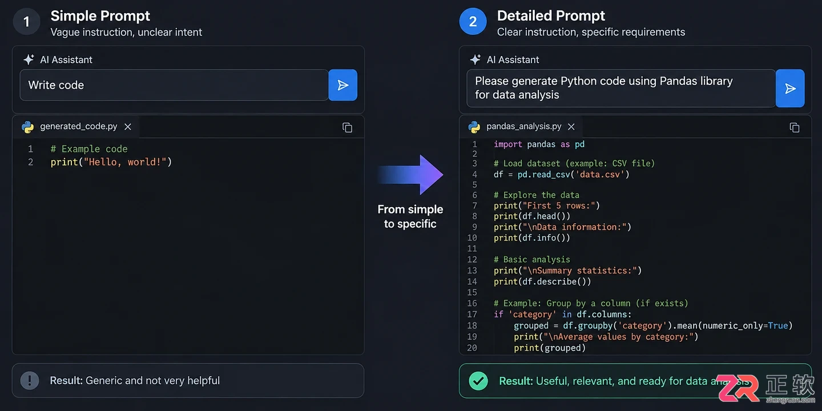822x411 pixels.
Task: Click the green checkmark result icon
Action: pyautogui.click(x=478, y=381)
